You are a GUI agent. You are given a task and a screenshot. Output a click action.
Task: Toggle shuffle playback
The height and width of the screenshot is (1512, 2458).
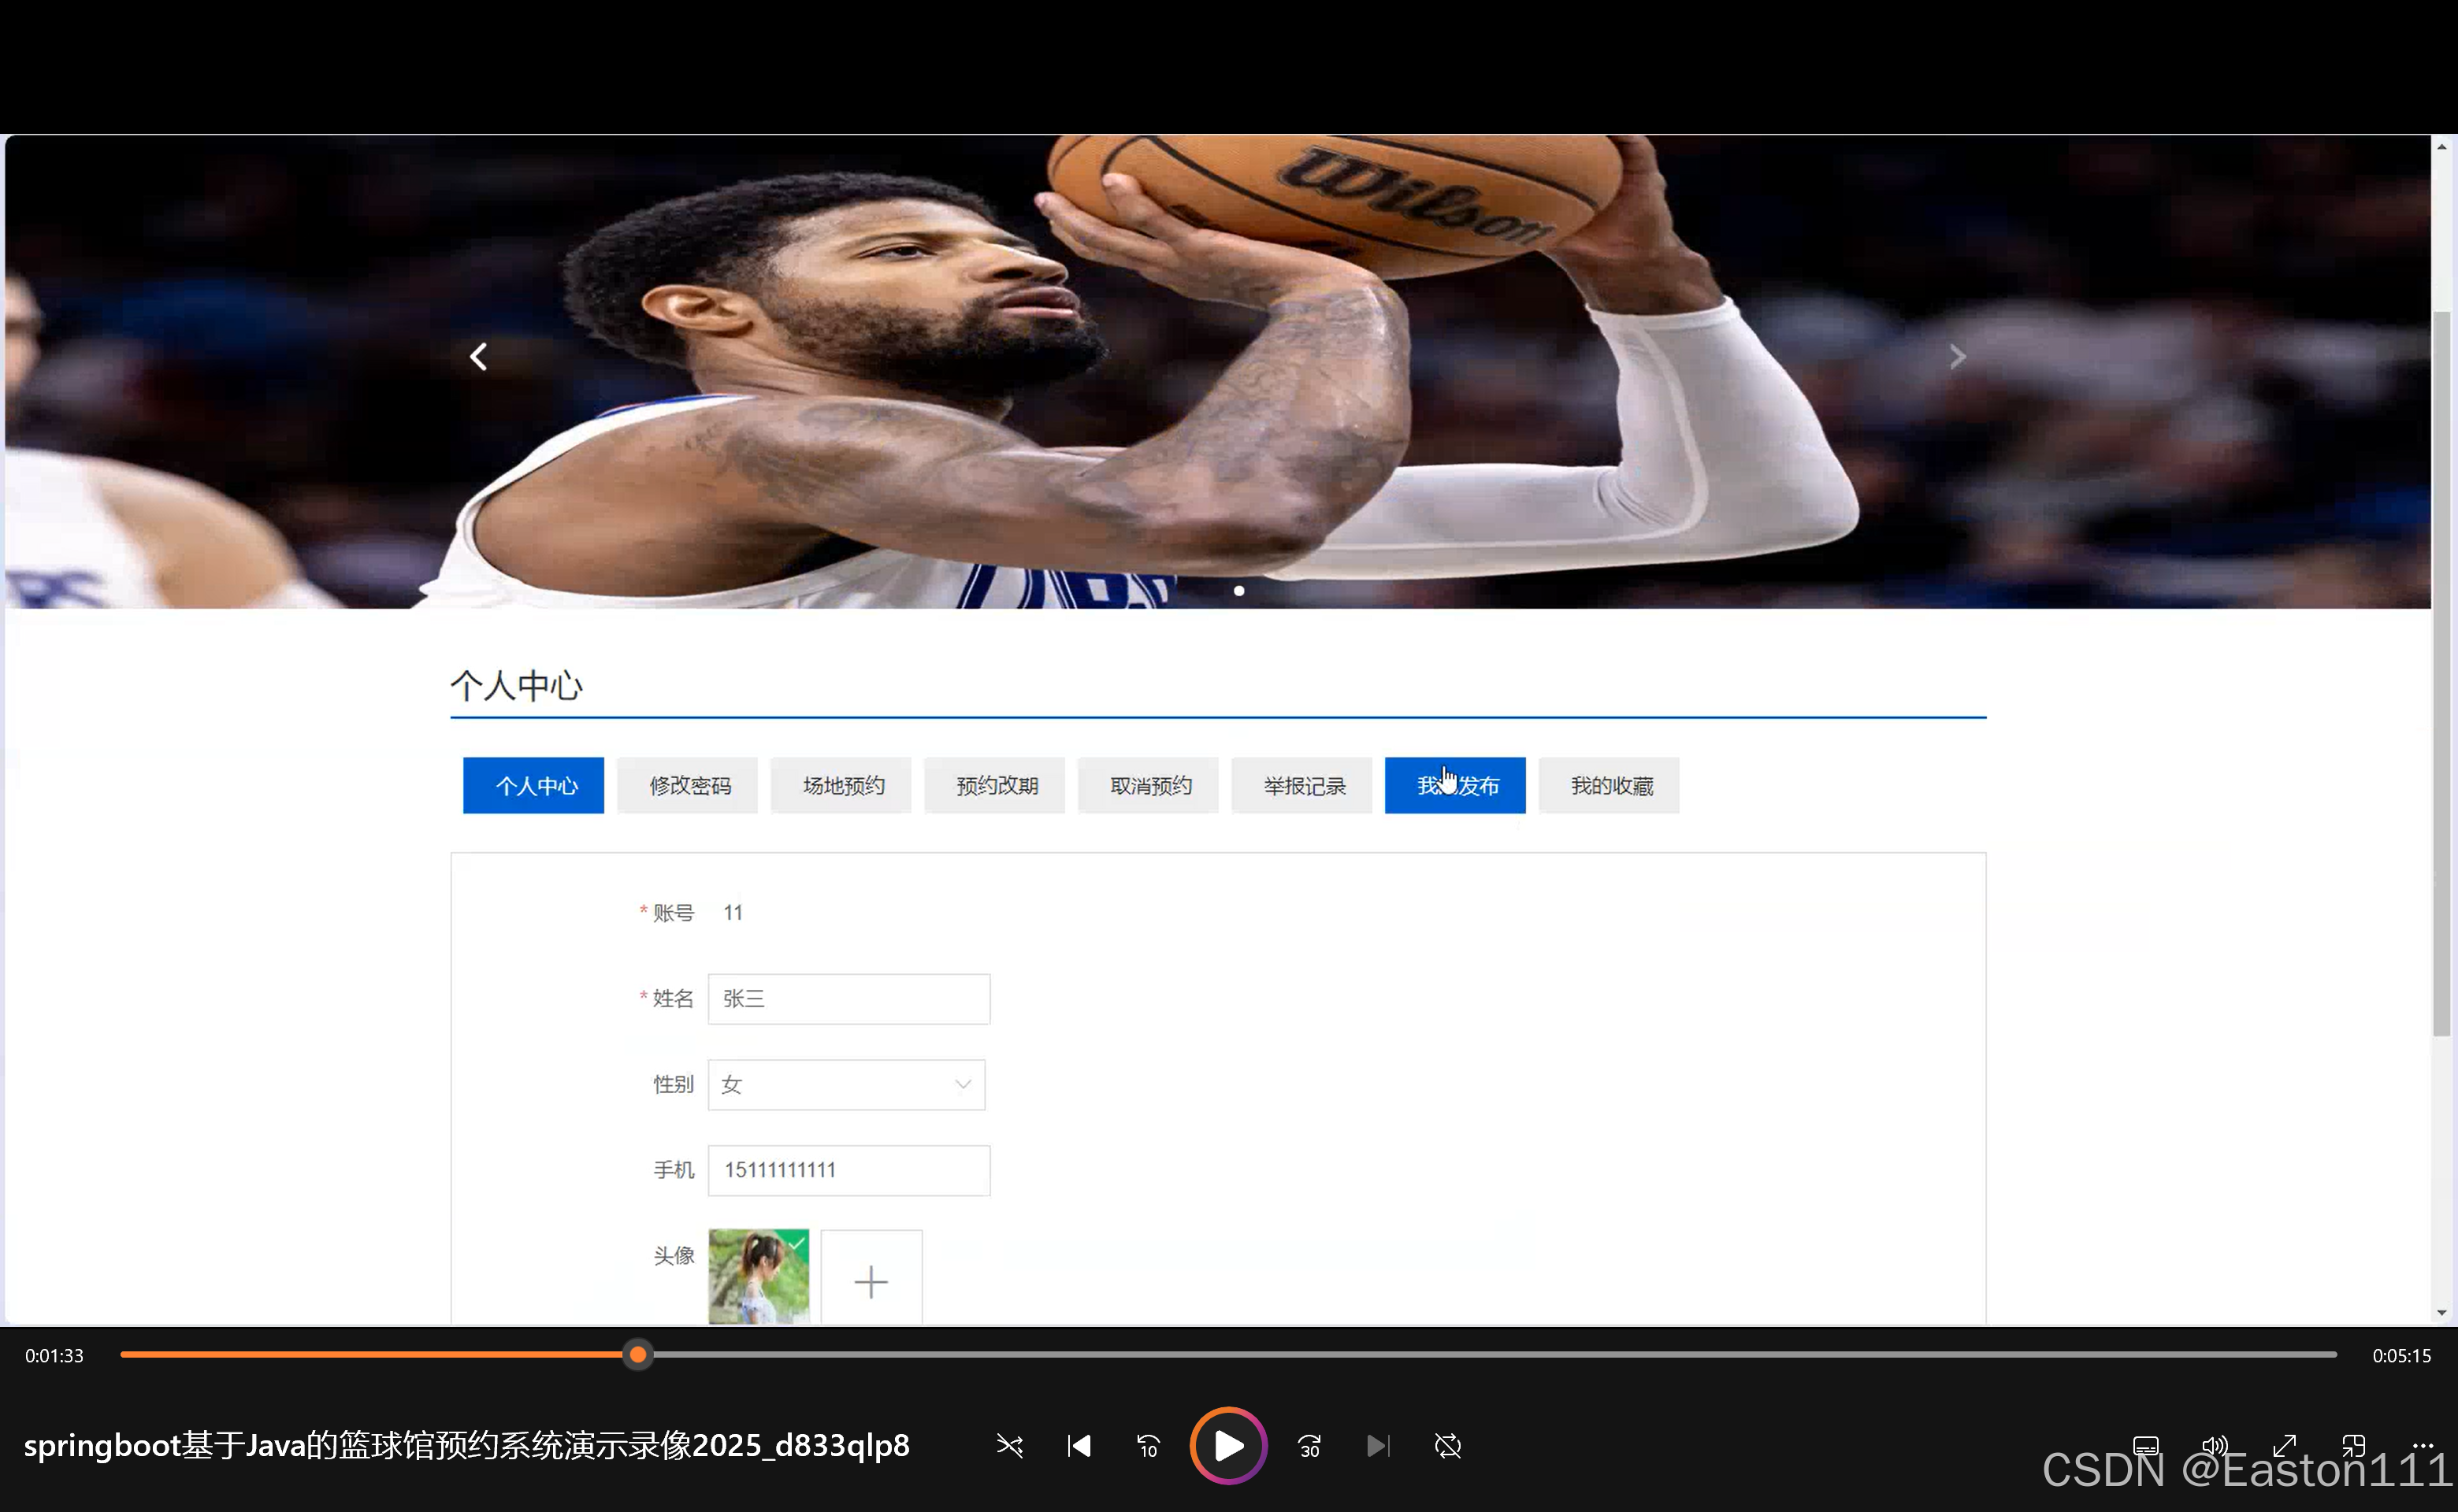click(1008, 1445)
